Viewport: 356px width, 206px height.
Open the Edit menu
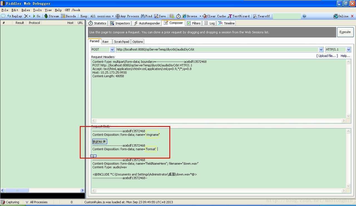tap(15, 10)
